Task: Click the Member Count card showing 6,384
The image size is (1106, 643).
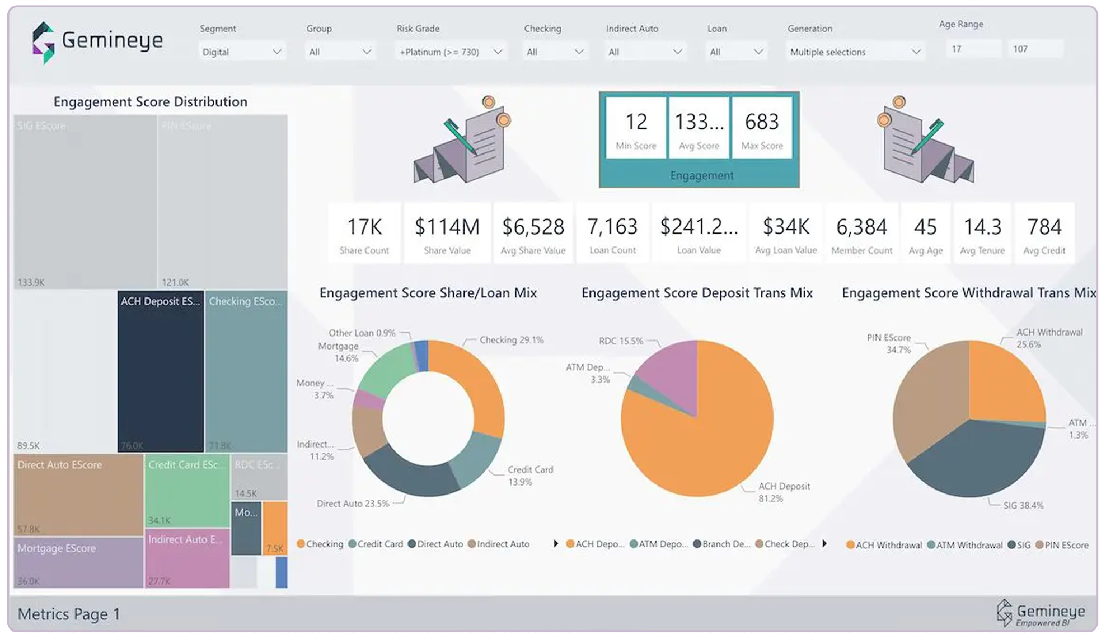Action: tap(861, 233)
